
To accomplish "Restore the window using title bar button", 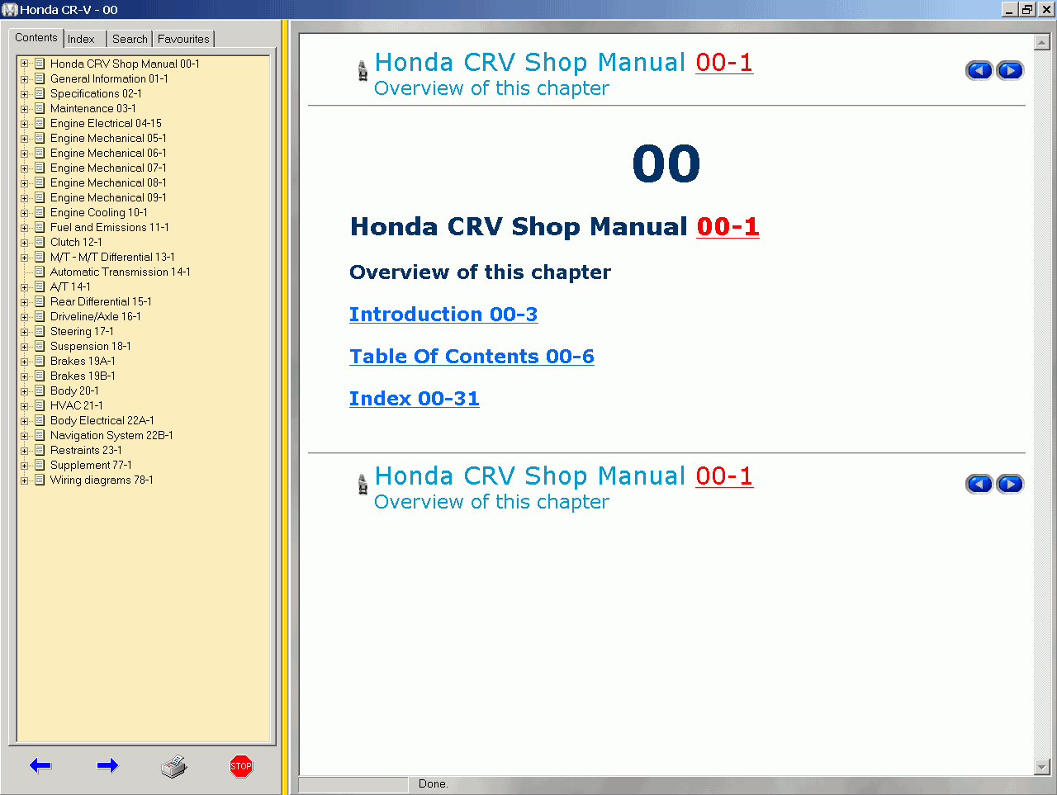I will (x=1027, y=9).
